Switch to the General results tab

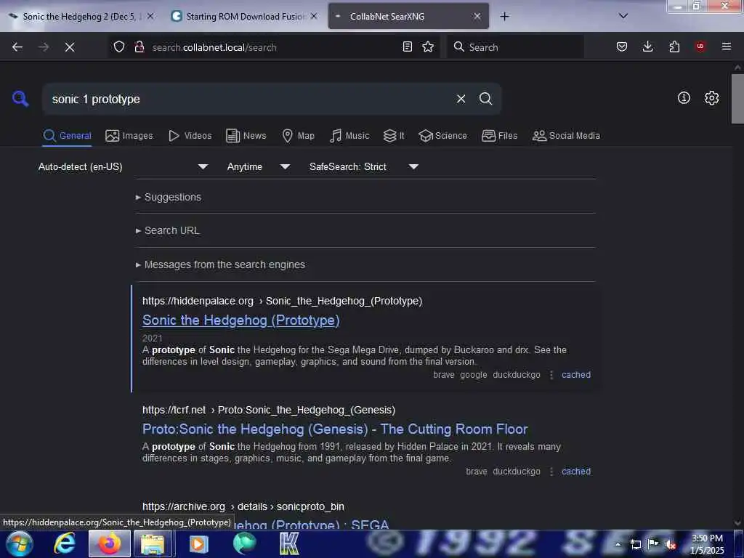click(x=67, y=136)
